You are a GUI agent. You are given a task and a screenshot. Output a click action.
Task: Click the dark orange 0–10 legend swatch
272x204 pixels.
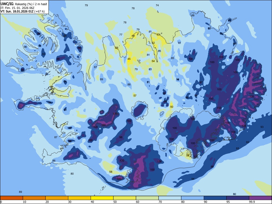[11, 198]
